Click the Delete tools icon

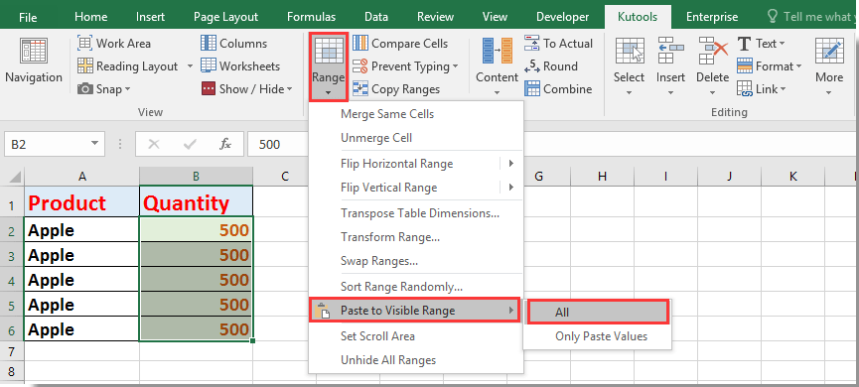click(x=713, y=51)
